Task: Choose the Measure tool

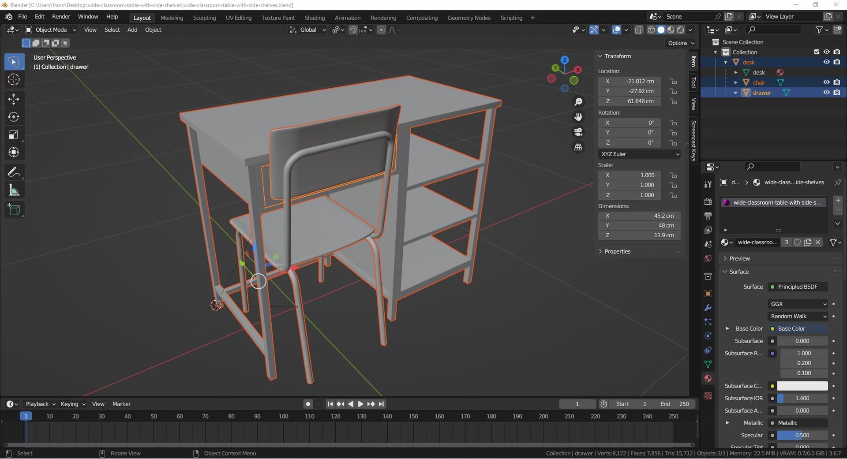Action: [x=14, y=190]
